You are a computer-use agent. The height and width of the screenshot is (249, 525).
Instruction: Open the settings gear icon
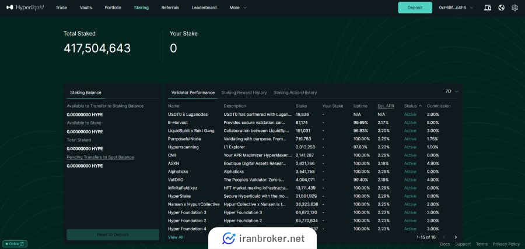pyautogui.click(x=514, y=8)
